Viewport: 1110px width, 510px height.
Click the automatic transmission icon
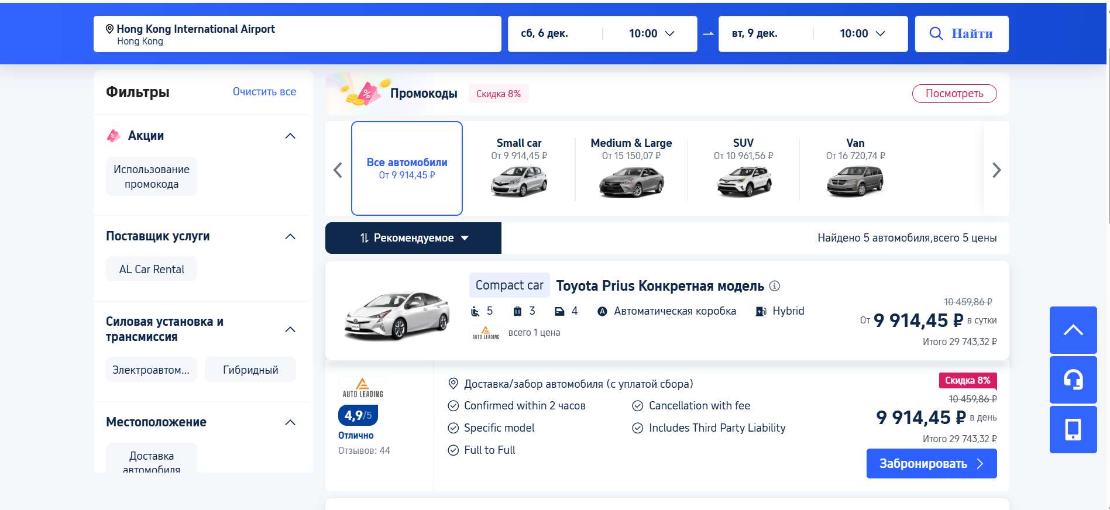click(602, 311)
